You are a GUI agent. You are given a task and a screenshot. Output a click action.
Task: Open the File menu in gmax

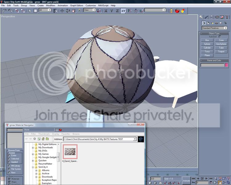pos(3,6)
